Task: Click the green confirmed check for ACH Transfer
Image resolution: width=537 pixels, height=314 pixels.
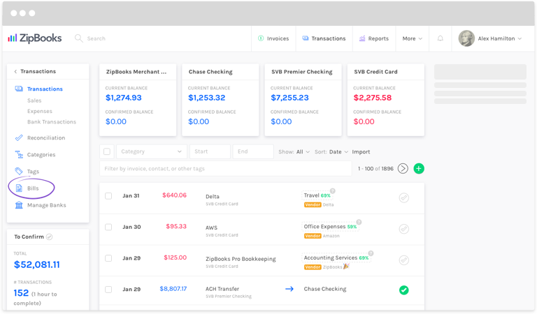Action: (x=404, y=290)
